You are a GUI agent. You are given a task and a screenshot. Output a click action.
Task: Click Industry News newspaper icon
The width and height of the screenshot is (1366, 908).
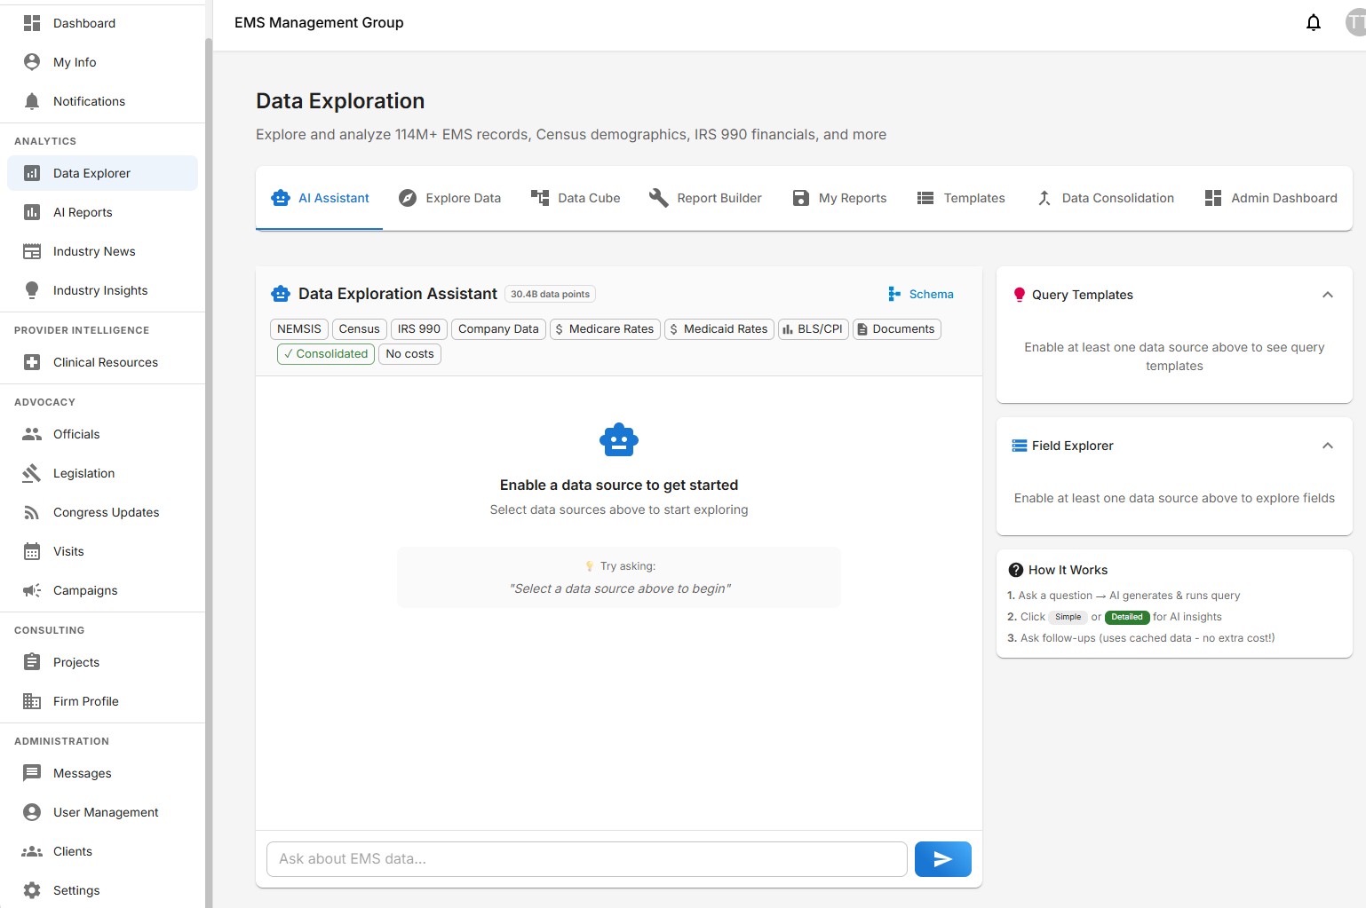(x=32, y=251)
